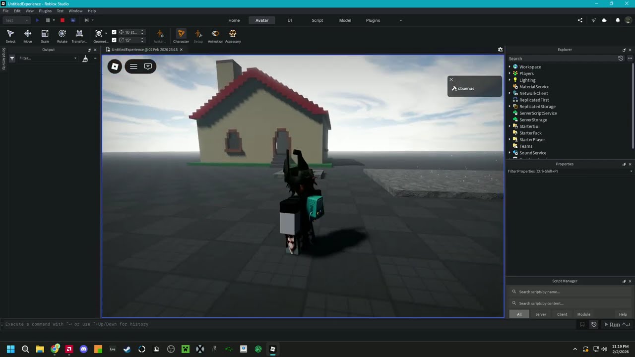The width and height of the screenshot is (635, 357).
Task: Open the Accessory fitting tool
Action: (x=233, y=36)
